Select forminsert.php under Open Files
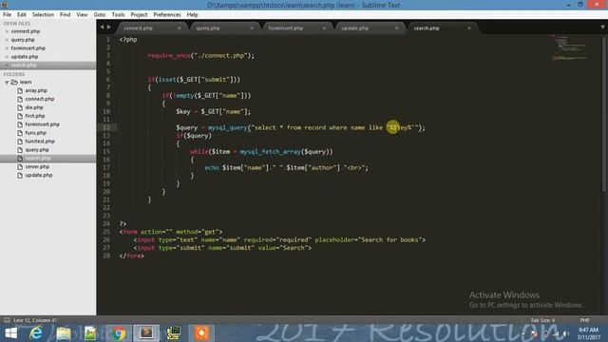The image size is (608, 342). point(28,48)
